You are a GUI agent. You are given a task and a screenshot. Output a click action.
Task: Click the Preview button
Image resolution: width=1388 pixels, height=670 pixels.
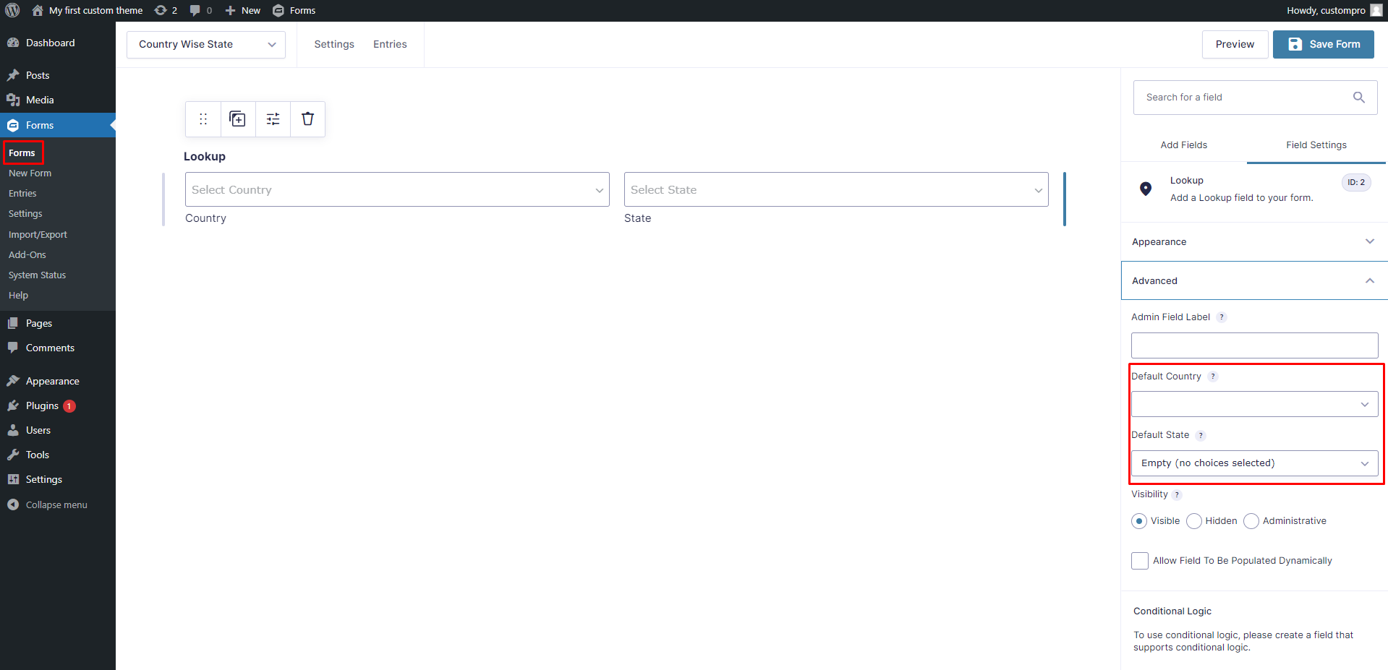click(x=1235, y=44)
